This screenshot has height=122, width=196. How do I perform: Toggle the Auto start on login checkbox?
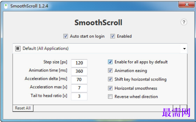66,36
